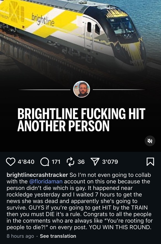
Task: Repost using the looping arrows icon
Action: click(x=70, y=162)
